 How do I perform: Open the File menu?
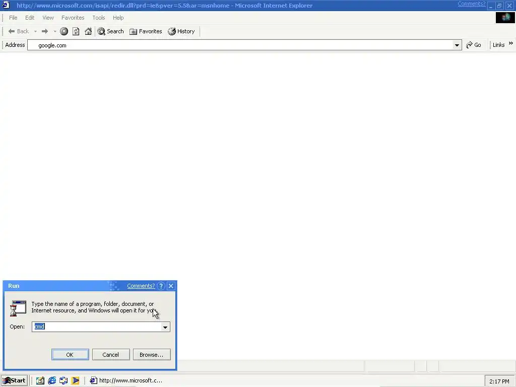tap(13, 18)
